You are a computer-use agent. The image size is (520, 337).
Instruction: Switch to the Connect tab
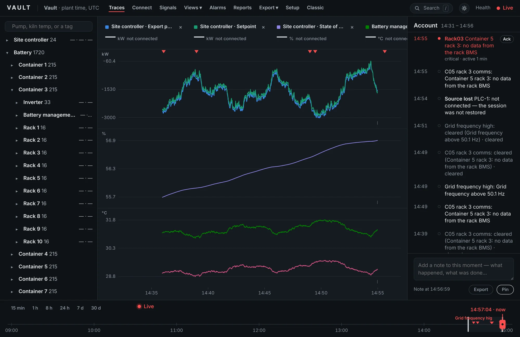[142, 8]
